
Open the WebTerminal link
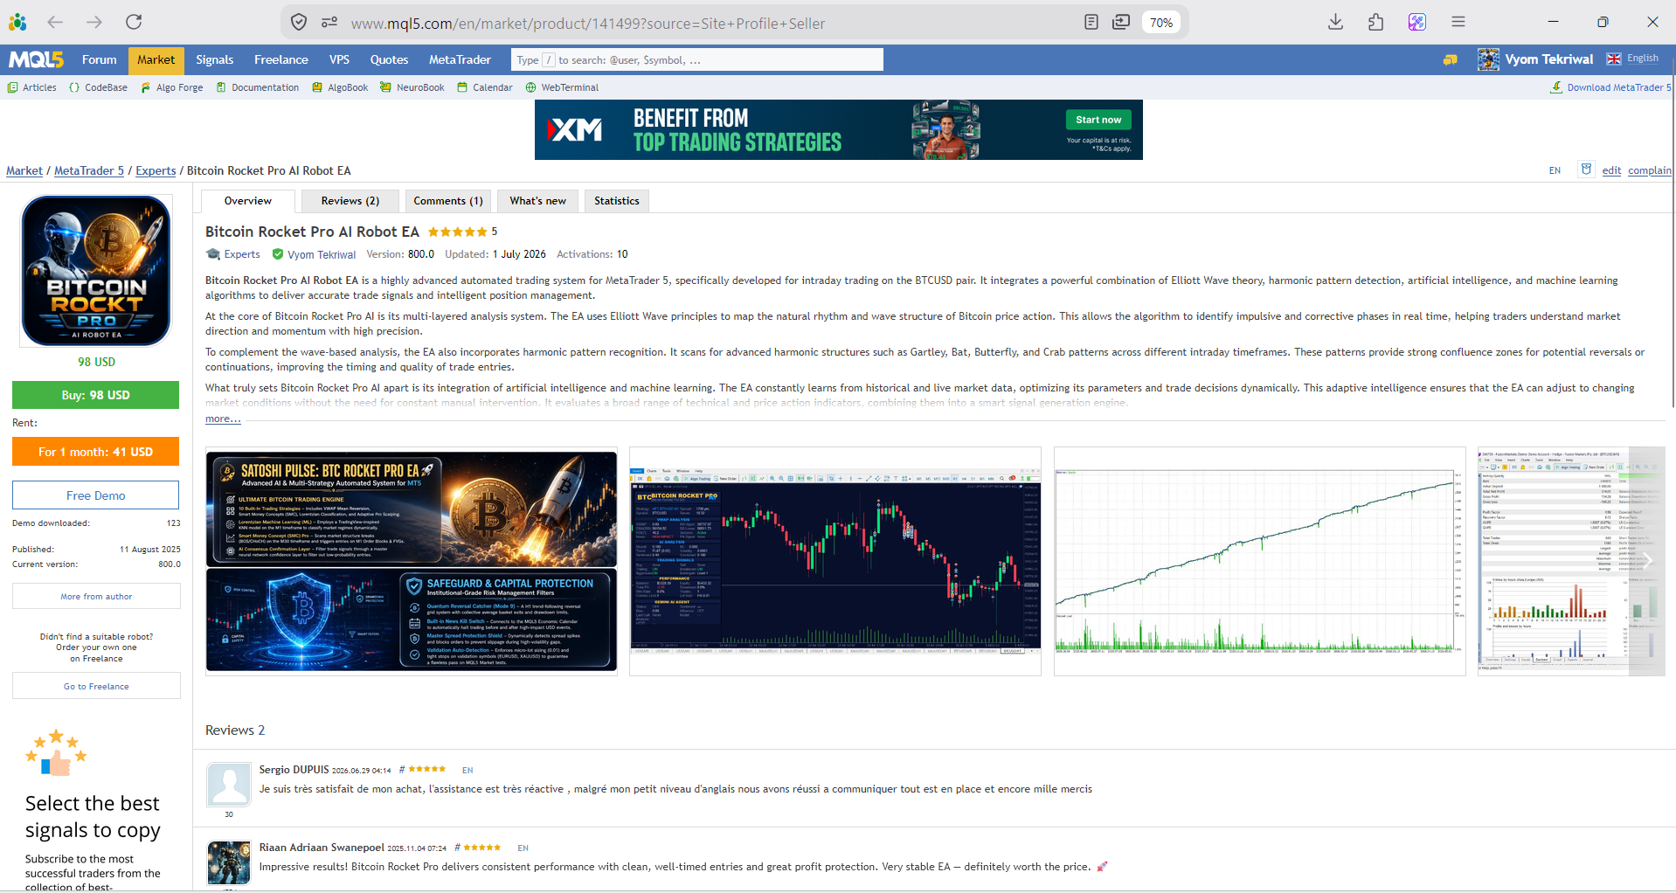coord(563,87)
